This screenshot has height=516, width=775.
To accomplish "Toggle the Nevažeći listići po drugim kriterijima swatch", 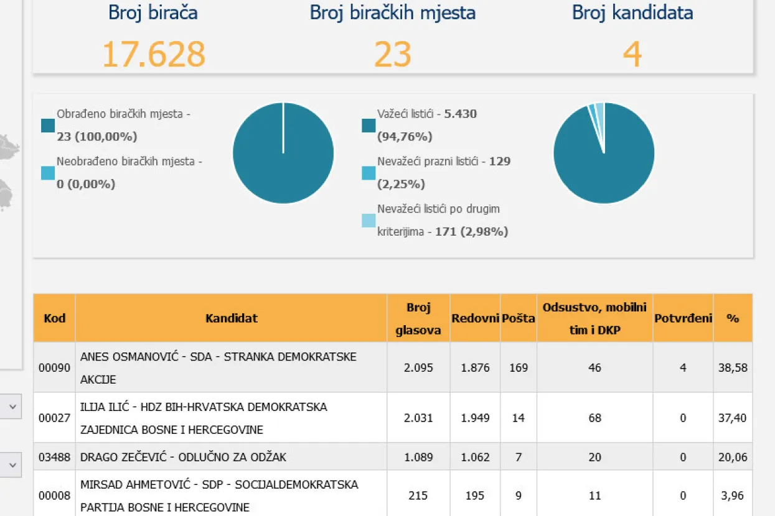I will tap(369, 220).
